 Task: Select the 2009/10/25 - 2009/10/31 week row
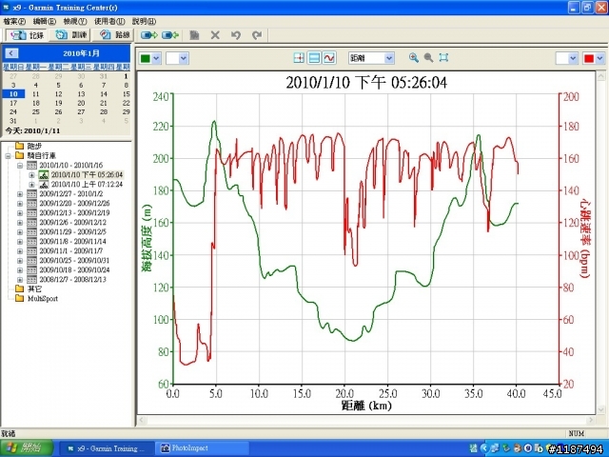[x=74, y=260]
